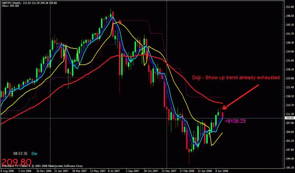
Task: Select the 221.40 price axis label
Action: [290, 87]
